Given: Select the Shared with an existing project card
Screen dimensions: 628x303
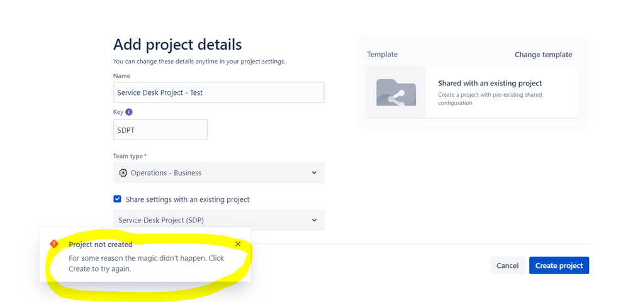Looking at the screenshot, I should [x=490, y=92].
